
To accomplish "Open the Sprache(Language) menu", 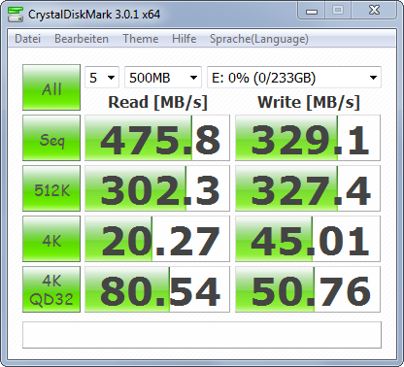I will point(259,39).
